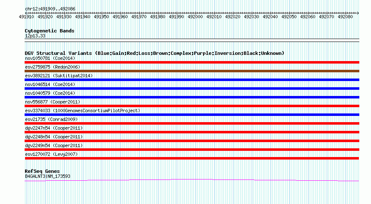Click the 491990 ruler coordinate
The image size is (371, 204).
click(176, 17)
